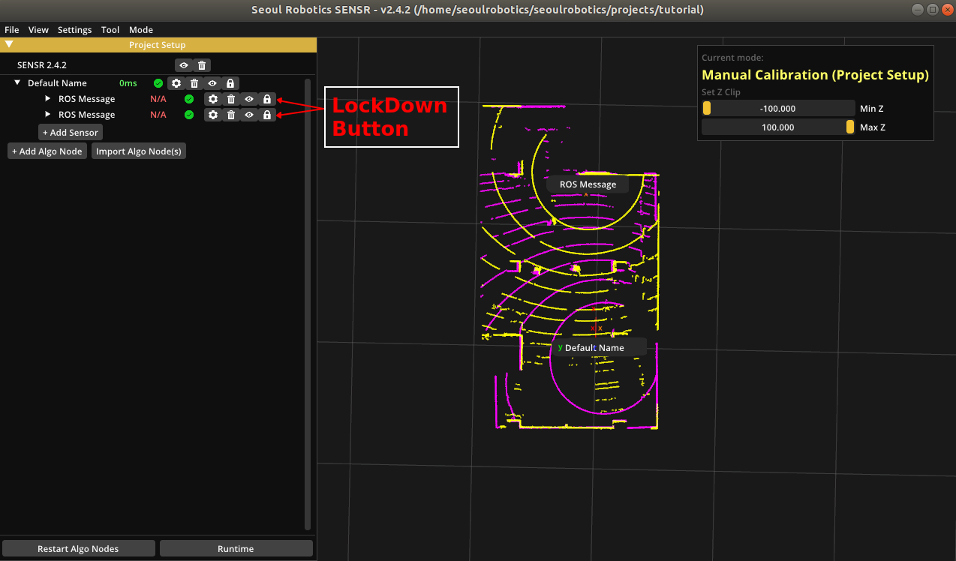Click the SENSR 2.4.2 label
Image resolution: width=956 pixels, height=561 pixels.
(x=42, y=65)
